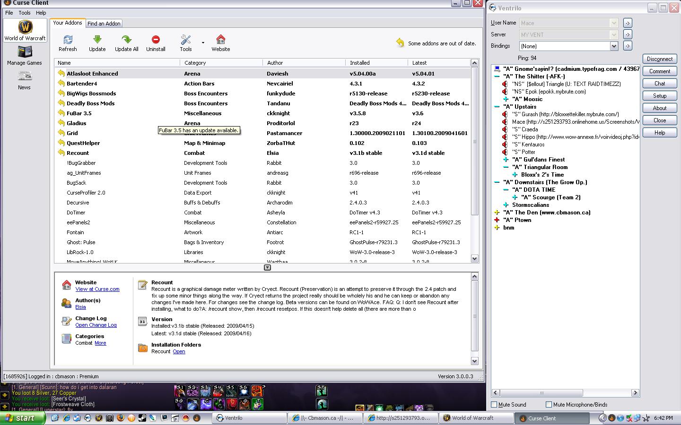Enable the Mute Sound checkbox
The width and height of the screenshot is (681, 425).
(494, 404)
